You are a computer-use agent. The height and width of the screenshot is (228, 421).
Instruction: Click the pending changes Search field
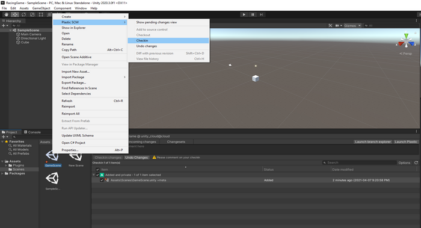point(360,162)
